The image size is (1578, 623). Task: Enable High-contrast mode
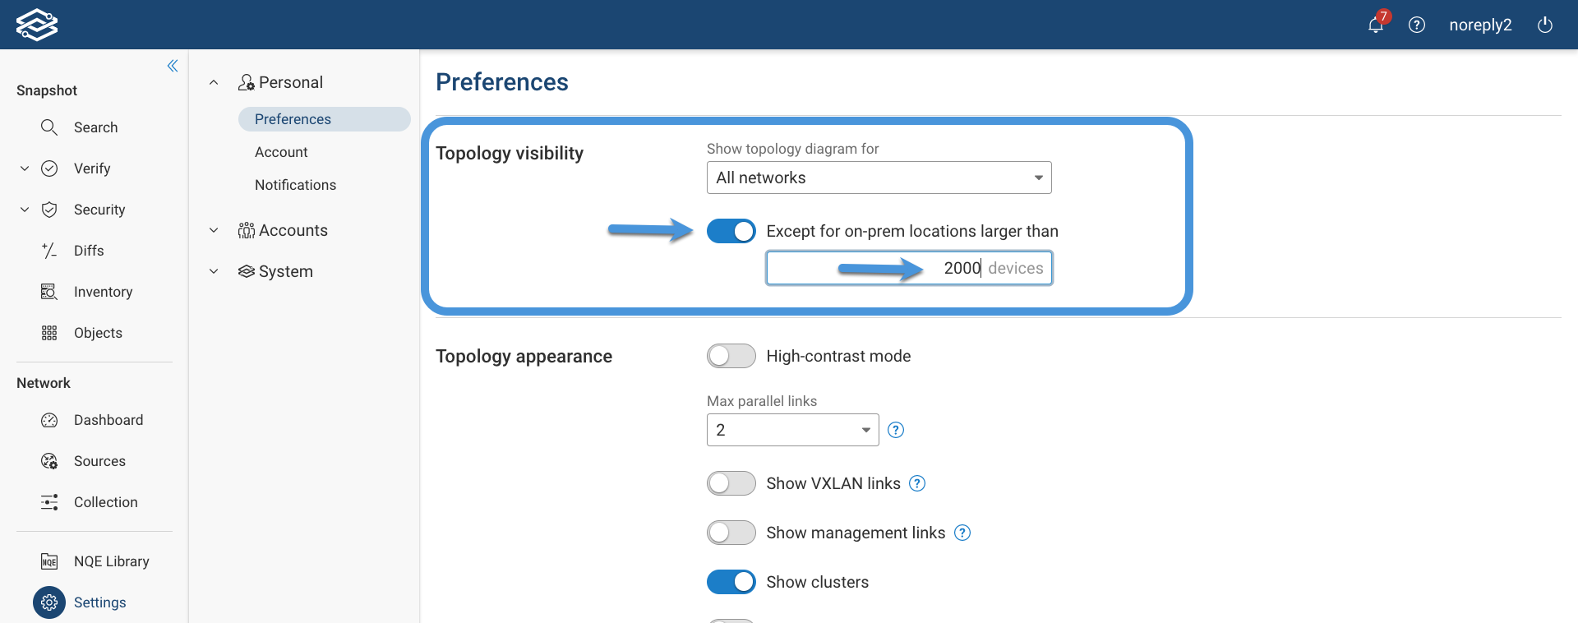coord(731,356)
